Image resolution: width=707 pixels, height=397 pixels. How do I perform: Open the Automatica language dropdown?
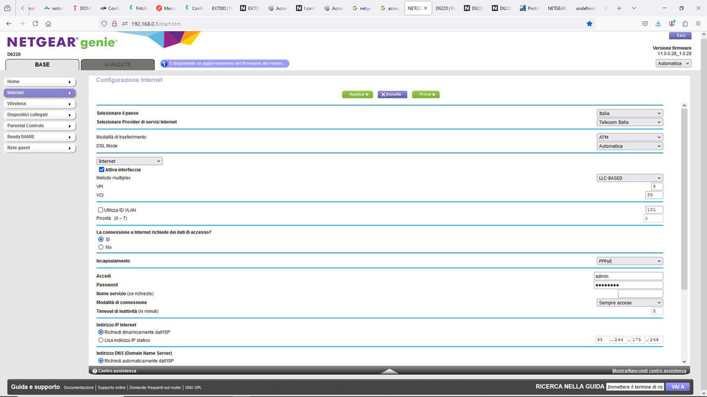tap(673, 63)
